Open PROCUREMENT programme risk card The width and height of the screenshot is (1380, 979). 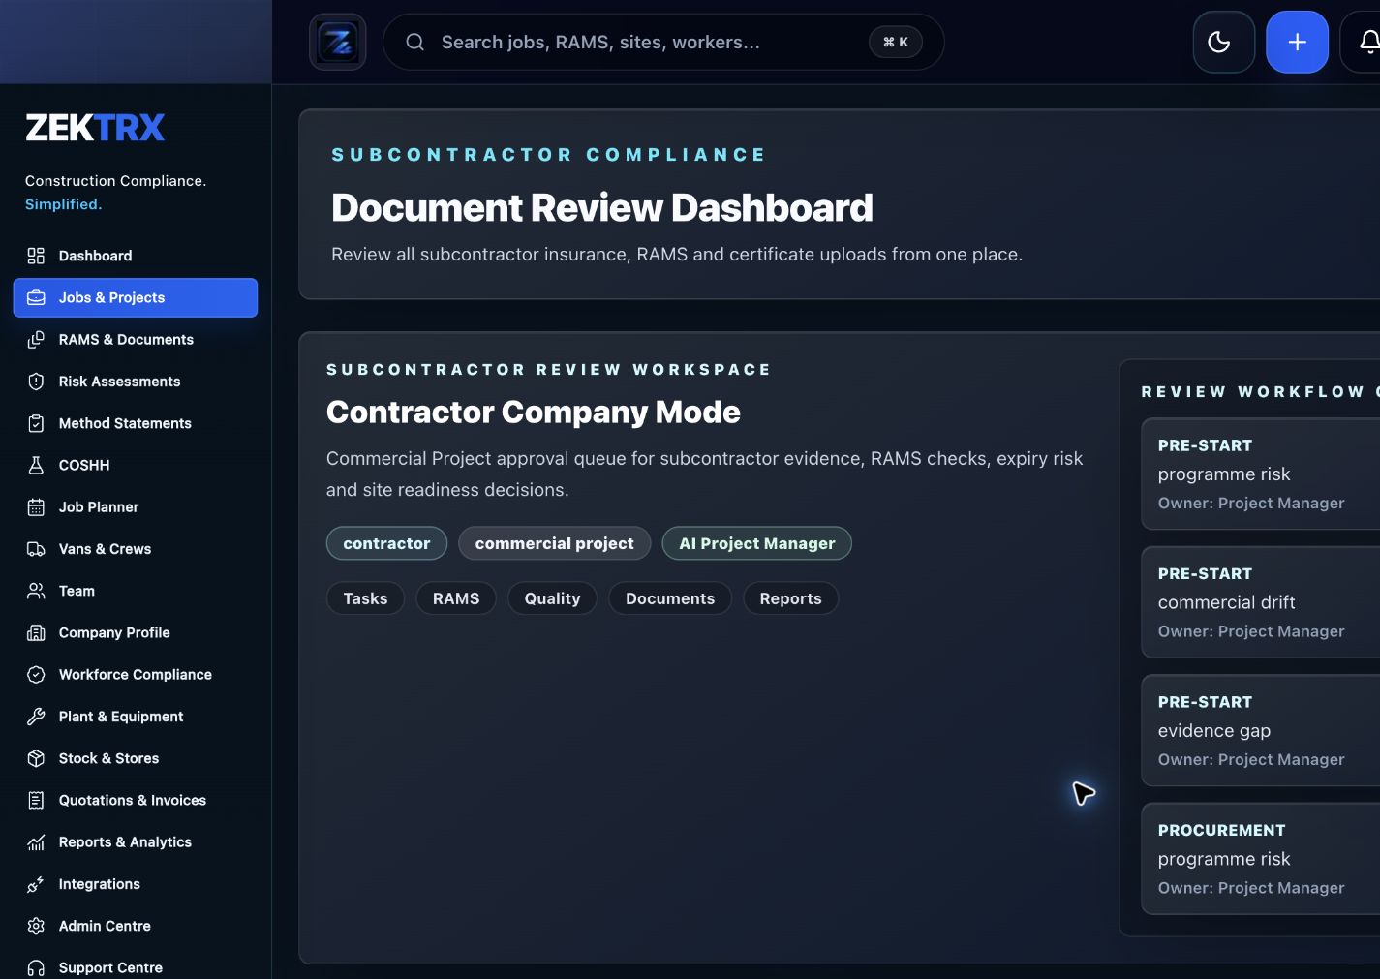pos(1260,859)
